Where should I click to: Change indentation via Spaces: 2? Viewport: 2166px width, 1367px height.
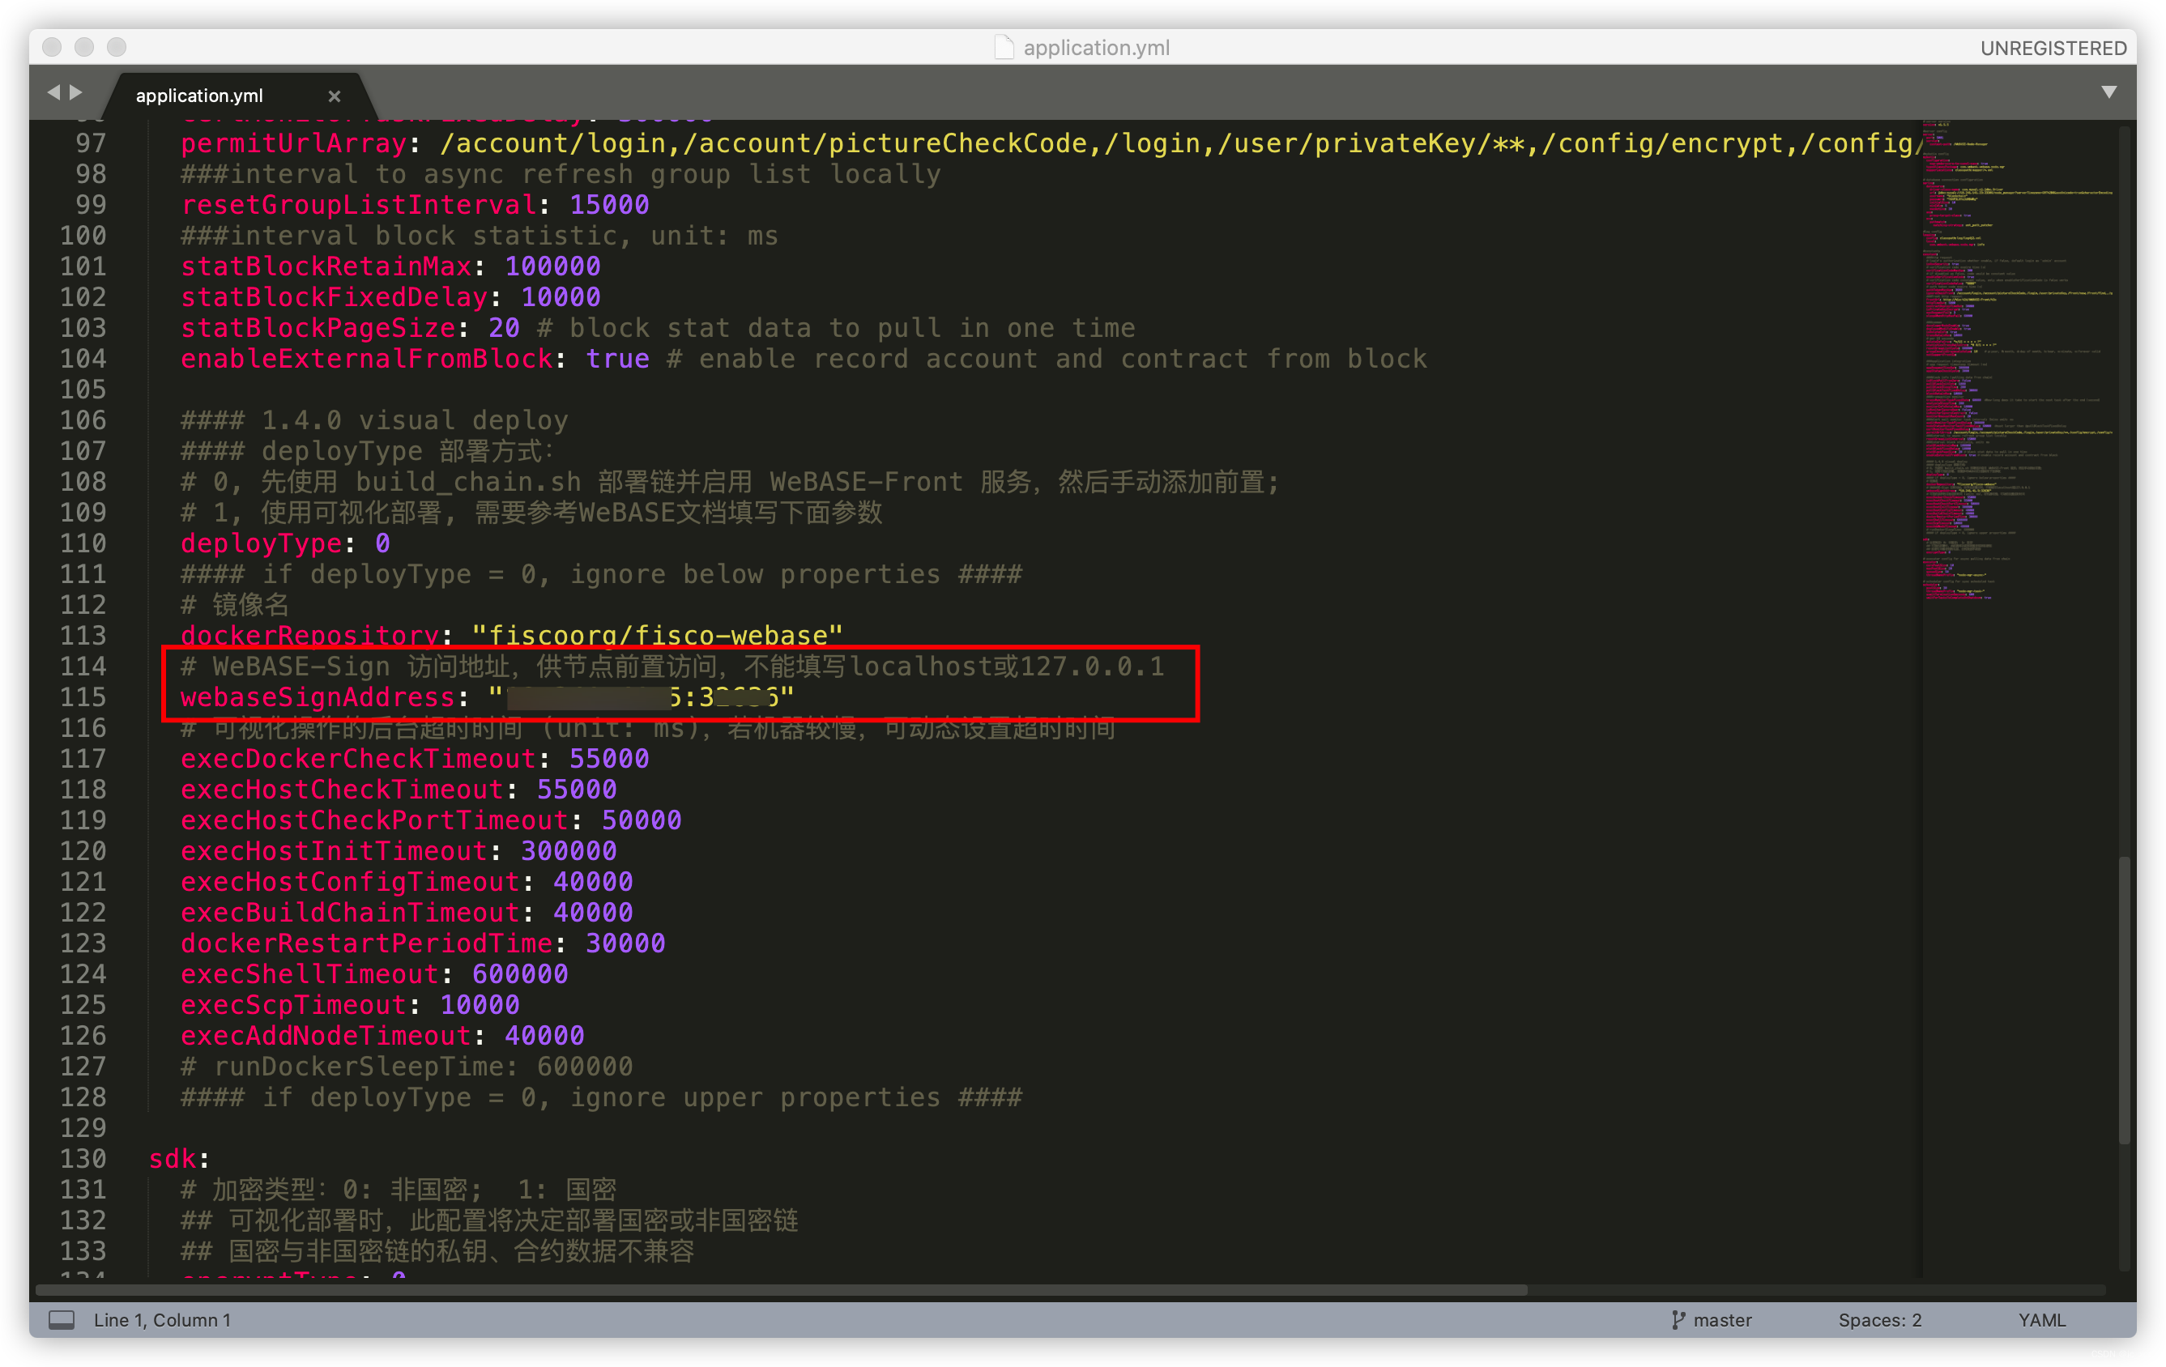(1879, 1319)
